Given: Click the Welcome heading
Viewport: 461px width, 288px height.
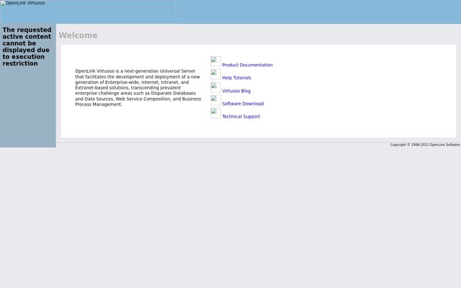Looking at the screenshot, I should pos(78,35).
